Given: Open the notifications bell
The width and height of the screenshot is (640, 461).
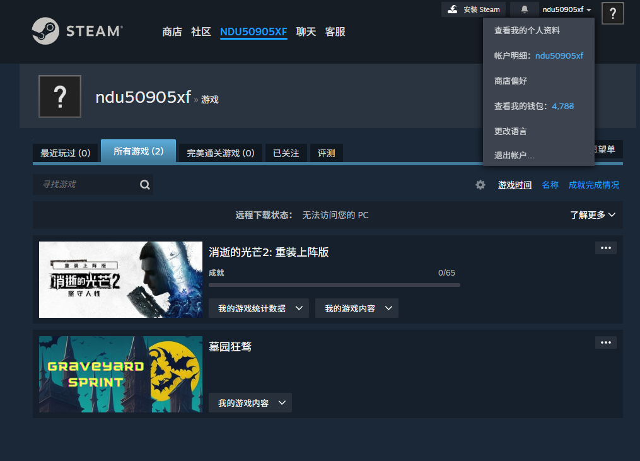Looking at the screenshot, I should [x=525, y=9].
